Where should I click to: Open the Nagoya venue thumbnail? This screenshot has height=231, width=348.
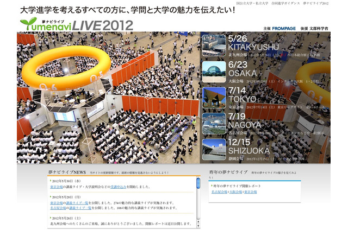tap(214, 124)
